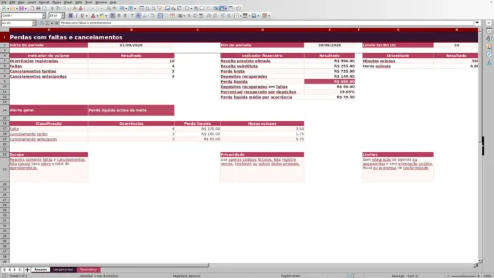Click the Sort descending icon
Viewport: 494px width, 278px height.
154,8
